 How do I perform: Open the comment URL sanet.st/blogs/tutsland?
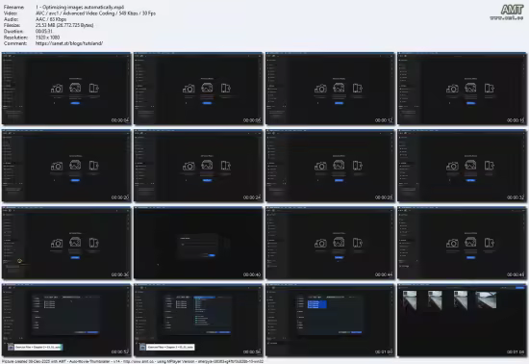(x=69, y=43)
